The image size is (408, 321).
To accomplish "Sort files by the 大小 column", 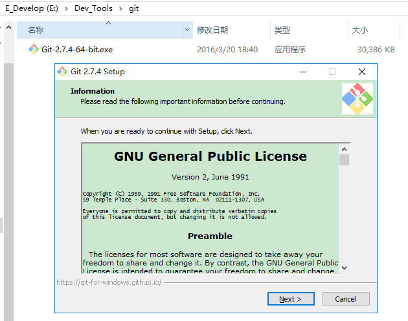I will click(374, 30).
